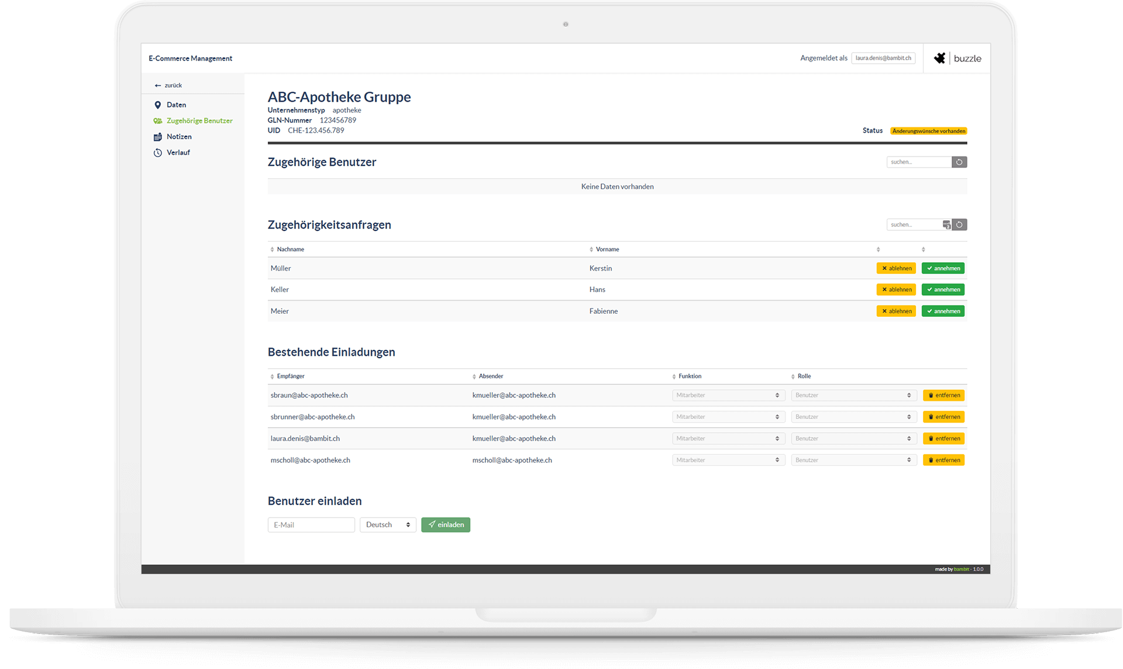Screen dimensions: 1123x669
Task: Open Funktion dropdown for sbraun@abc-apotheke.ch
Action: pos(728,395)
